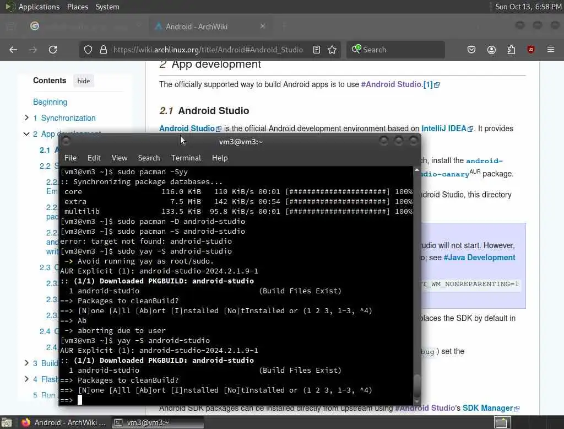564x429 pixels.
Task: Toggle reader view in the address bar
Action: pyautogui.click(x=317, y=50)
